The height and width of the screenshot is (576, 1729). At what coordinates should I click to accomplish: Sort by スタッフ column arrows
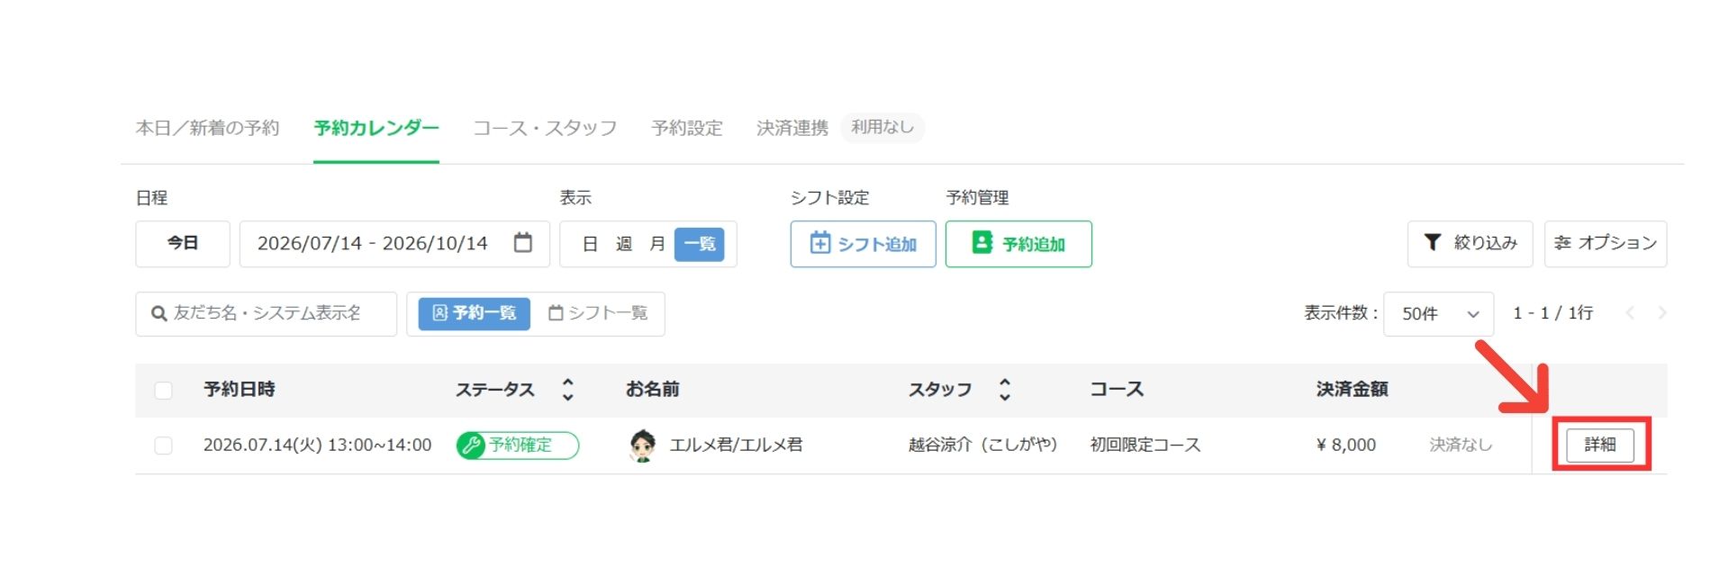pyautogui.click(x=1005, y=390)
